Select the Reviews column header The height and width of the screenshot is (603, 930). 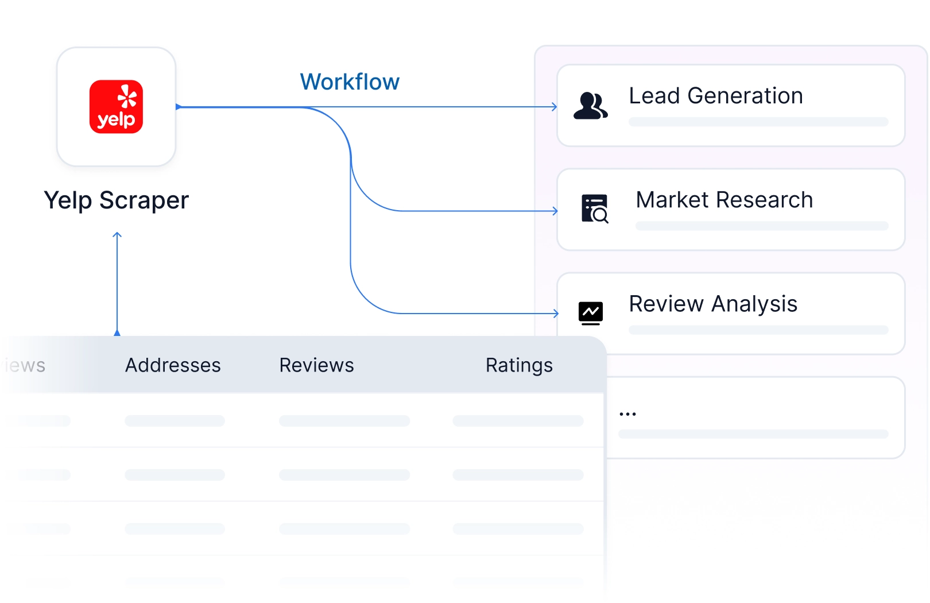click(x=316, y=365)
